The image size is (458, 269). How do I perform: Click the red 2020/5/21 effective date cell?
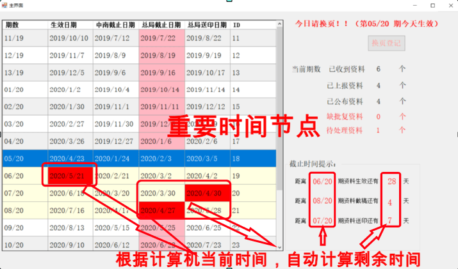click(70, 175)
